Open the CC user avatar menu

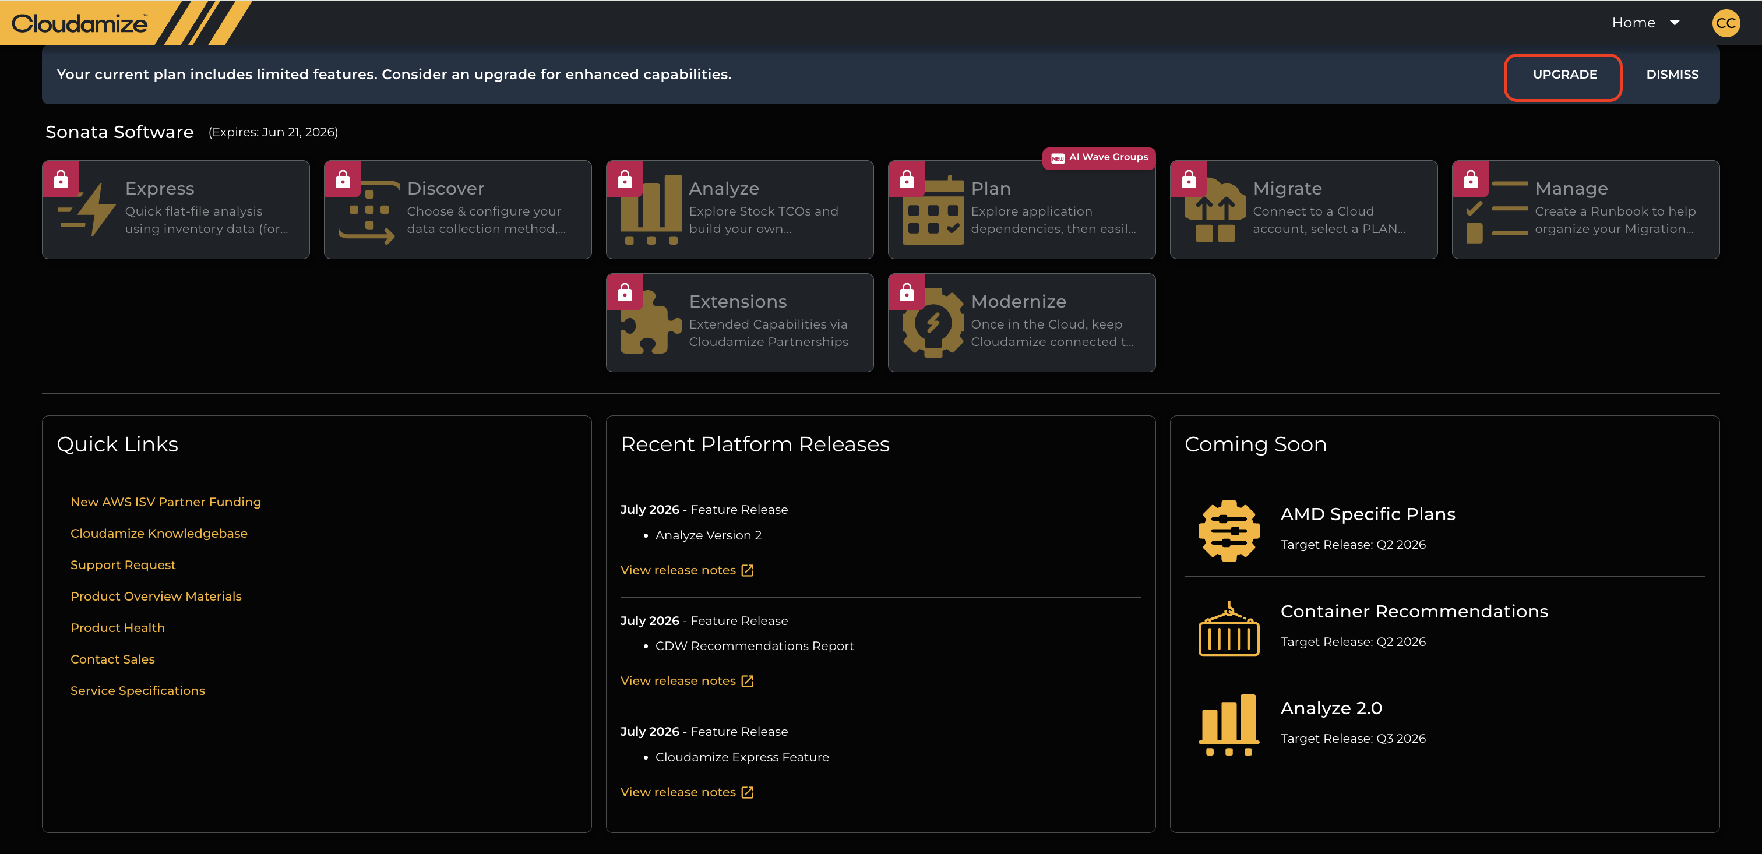(x=1726, y=23)
